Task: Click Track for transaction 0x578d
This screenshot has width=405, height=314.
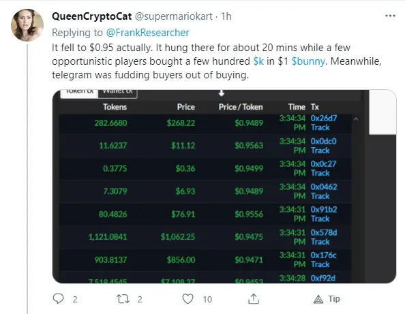Action: [320, 242]
